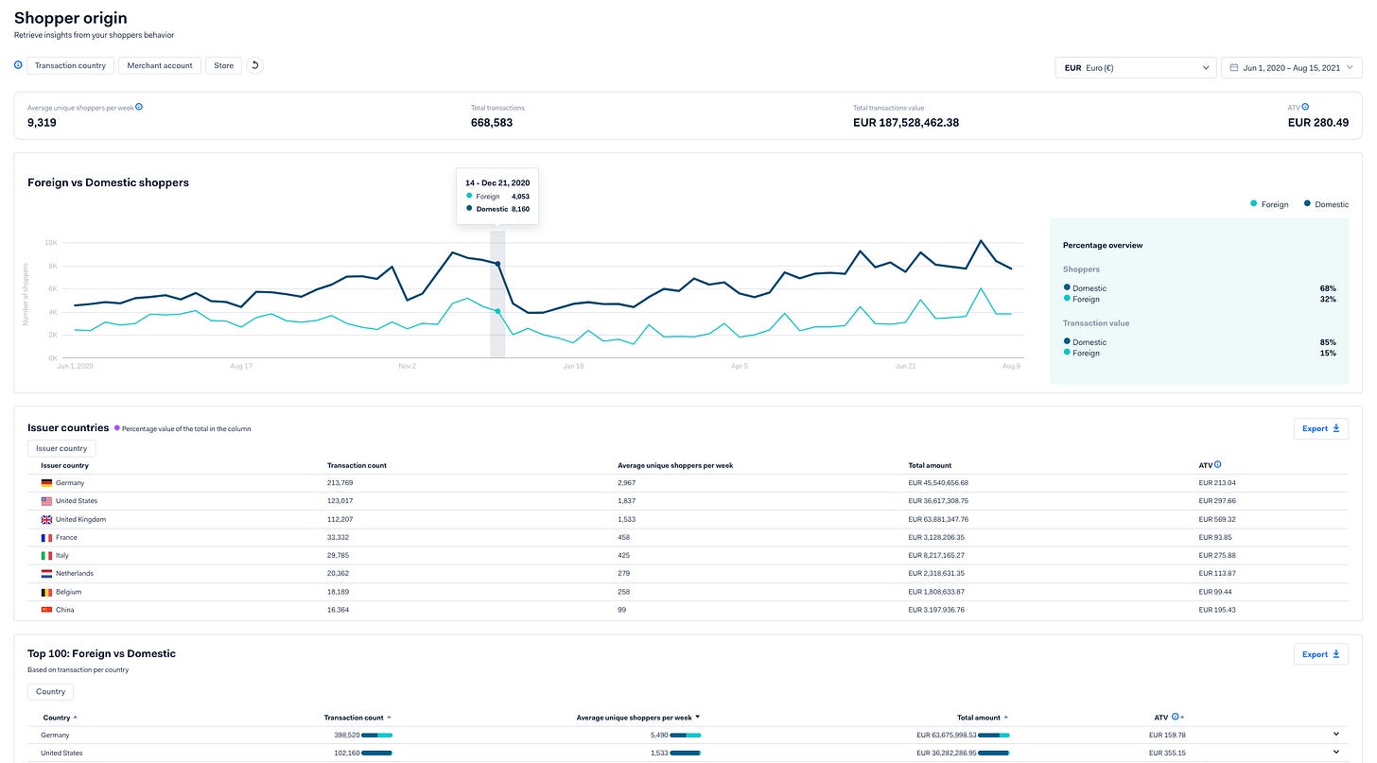
Task: Click the China flag icon
Action: [x=46, y=610]
